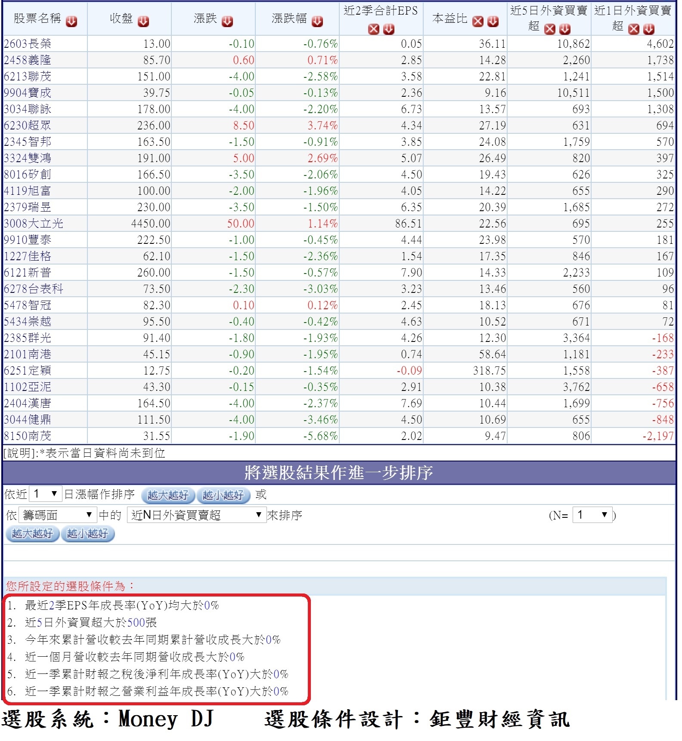Click the 3.74% change value for 超眾
Viewport: 682px width, 741px height.
[322, 125]
